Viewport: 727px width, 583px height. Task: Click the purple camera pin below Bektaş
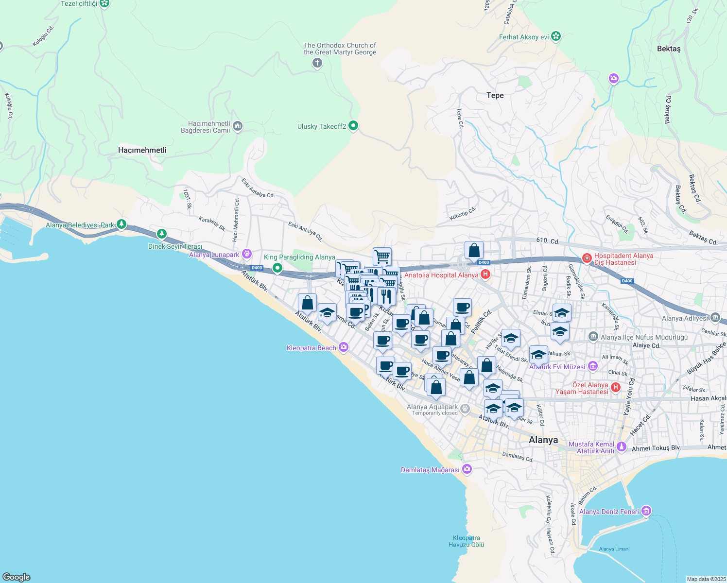point(614,78)
